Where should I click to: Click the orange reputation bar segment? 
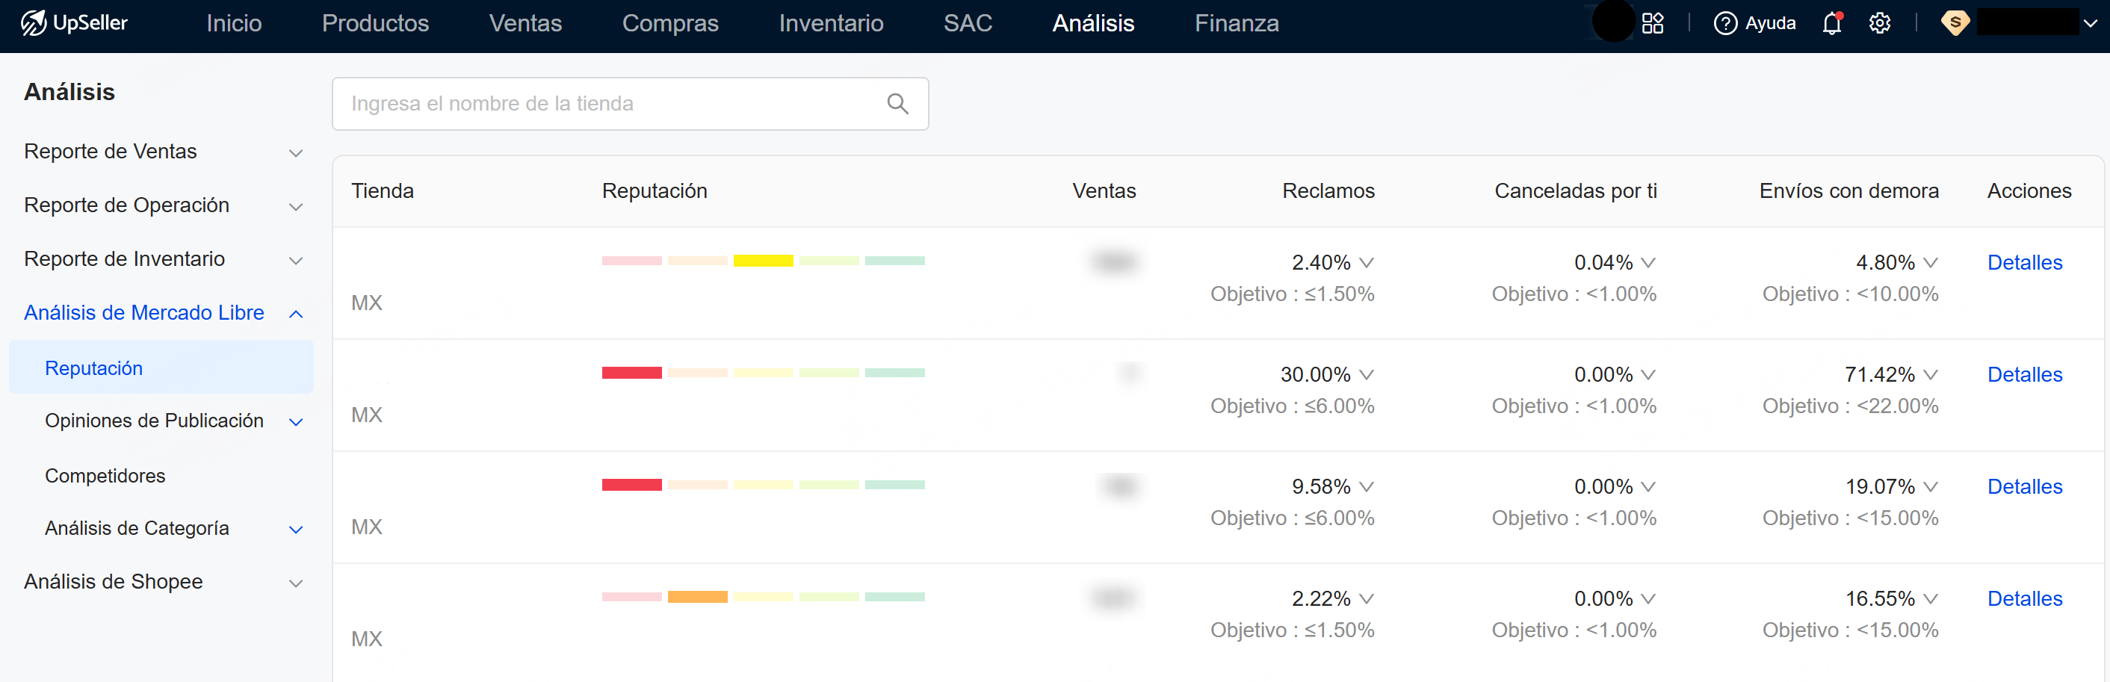pos(697,597)
